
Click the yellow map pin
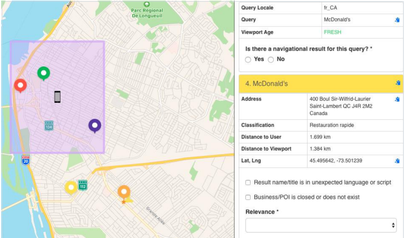[71, 188]
